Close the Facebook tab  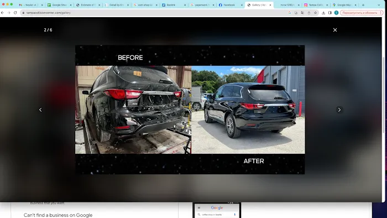pyautogui.click(x=242, y=5)
